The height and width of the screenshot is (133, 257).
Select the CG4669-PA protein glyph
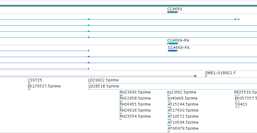[173, 51]
